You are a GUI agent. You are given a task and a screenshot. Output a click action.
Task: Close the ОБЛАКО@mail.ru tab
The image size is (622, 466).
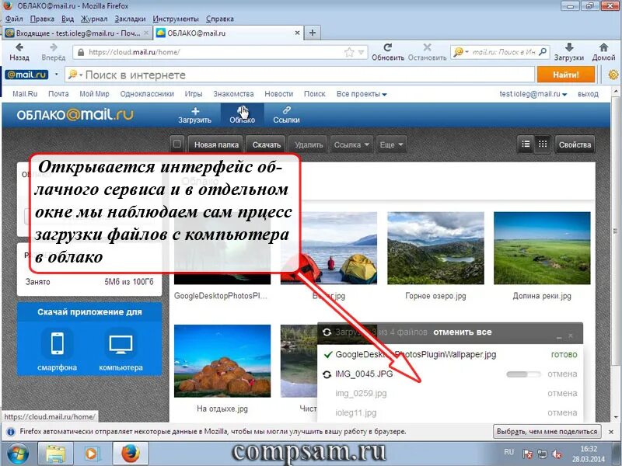[297, 33]
